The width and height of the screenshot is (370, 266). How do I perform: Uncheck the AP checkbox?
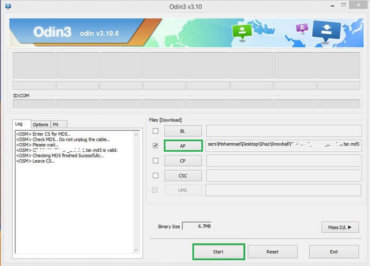click(155, 145)
